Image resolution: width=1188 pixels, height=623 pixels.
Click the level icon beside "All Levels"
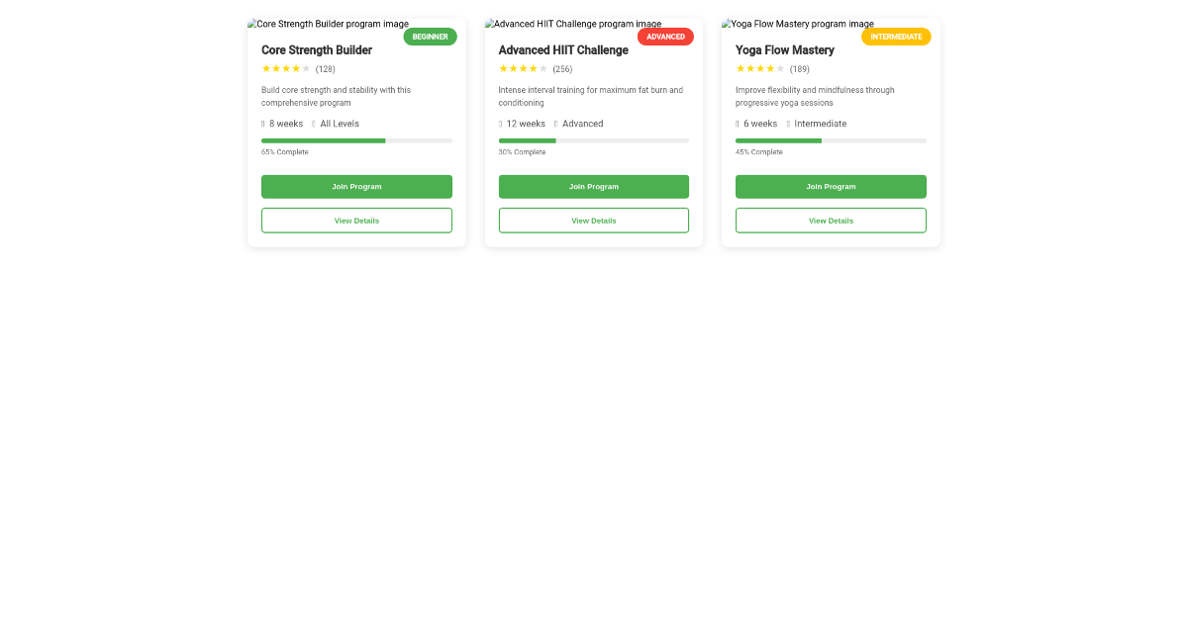point(313,124)
